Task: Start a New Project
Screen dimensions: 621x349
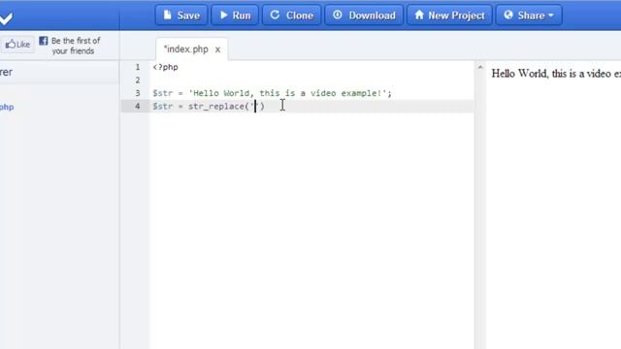Action: coord(449,16)
